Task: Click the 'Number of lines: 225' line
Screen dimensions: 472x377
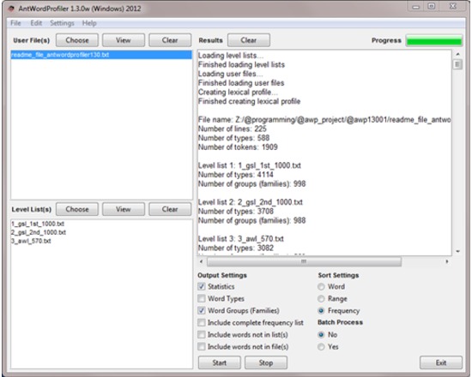Action: (x=233, y=129)
